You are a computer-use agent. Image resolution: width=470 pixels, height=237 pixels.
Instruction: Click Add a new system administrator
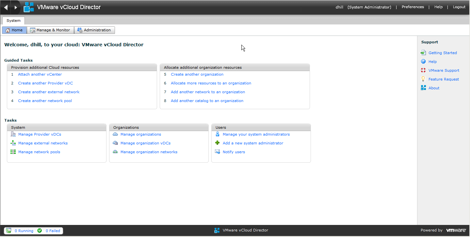(253, 143)
